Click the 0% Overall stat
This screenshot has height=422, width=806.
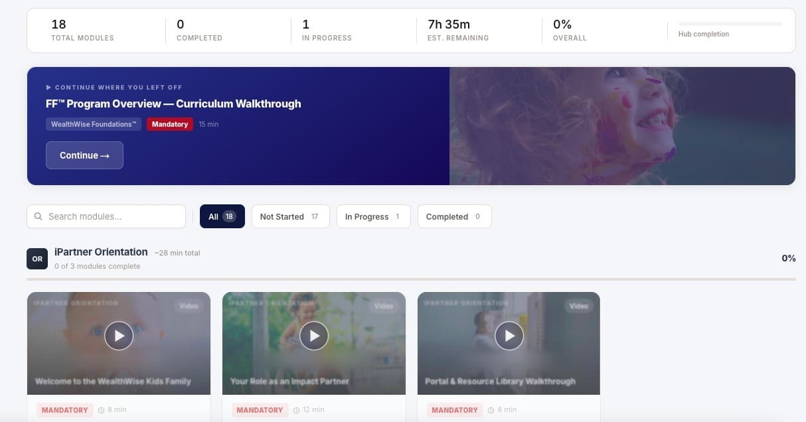point(570,30)
